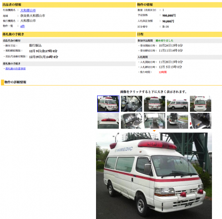Image resolution: width=222 pixels, height=219 pixels.
Task: Click the date 12月 9日(金)17時 0分
Action: pyautogui.click(x=43, y=51)
